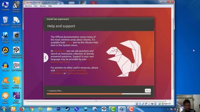Open the 4G USB Modem desktop icon
The image size is (200, 112).
pyautogui.click(x=5, y=37)
